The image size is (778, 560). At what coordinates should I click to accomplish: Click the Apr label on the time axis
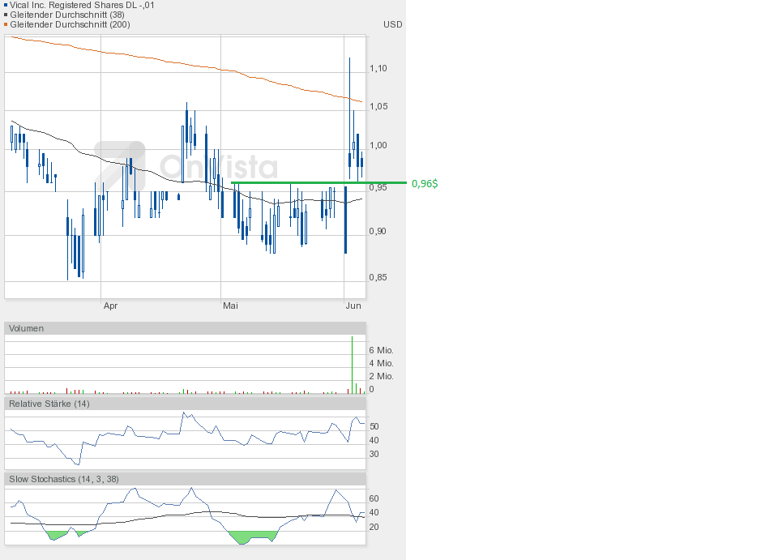[x=111, y=306]
